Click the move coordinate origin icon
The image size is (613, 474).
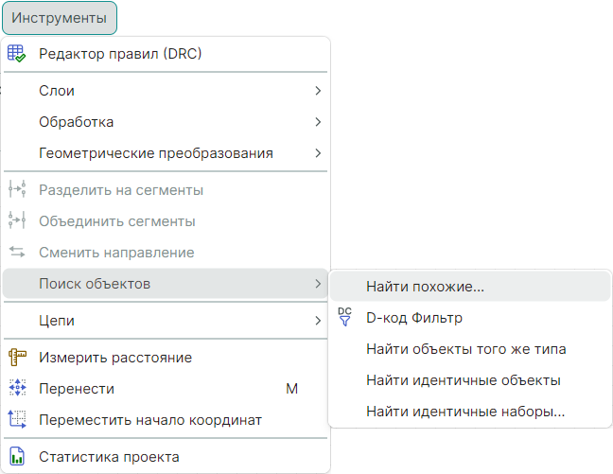coord(17,419)
